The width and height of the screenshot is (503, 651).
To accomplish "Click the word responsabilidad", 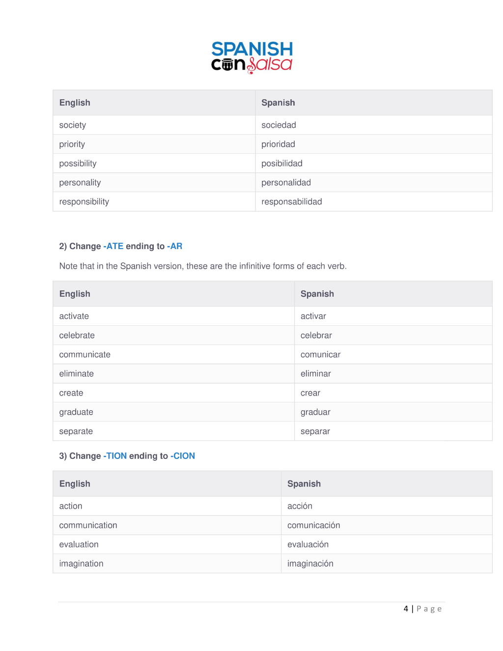I will click(292, 202).
